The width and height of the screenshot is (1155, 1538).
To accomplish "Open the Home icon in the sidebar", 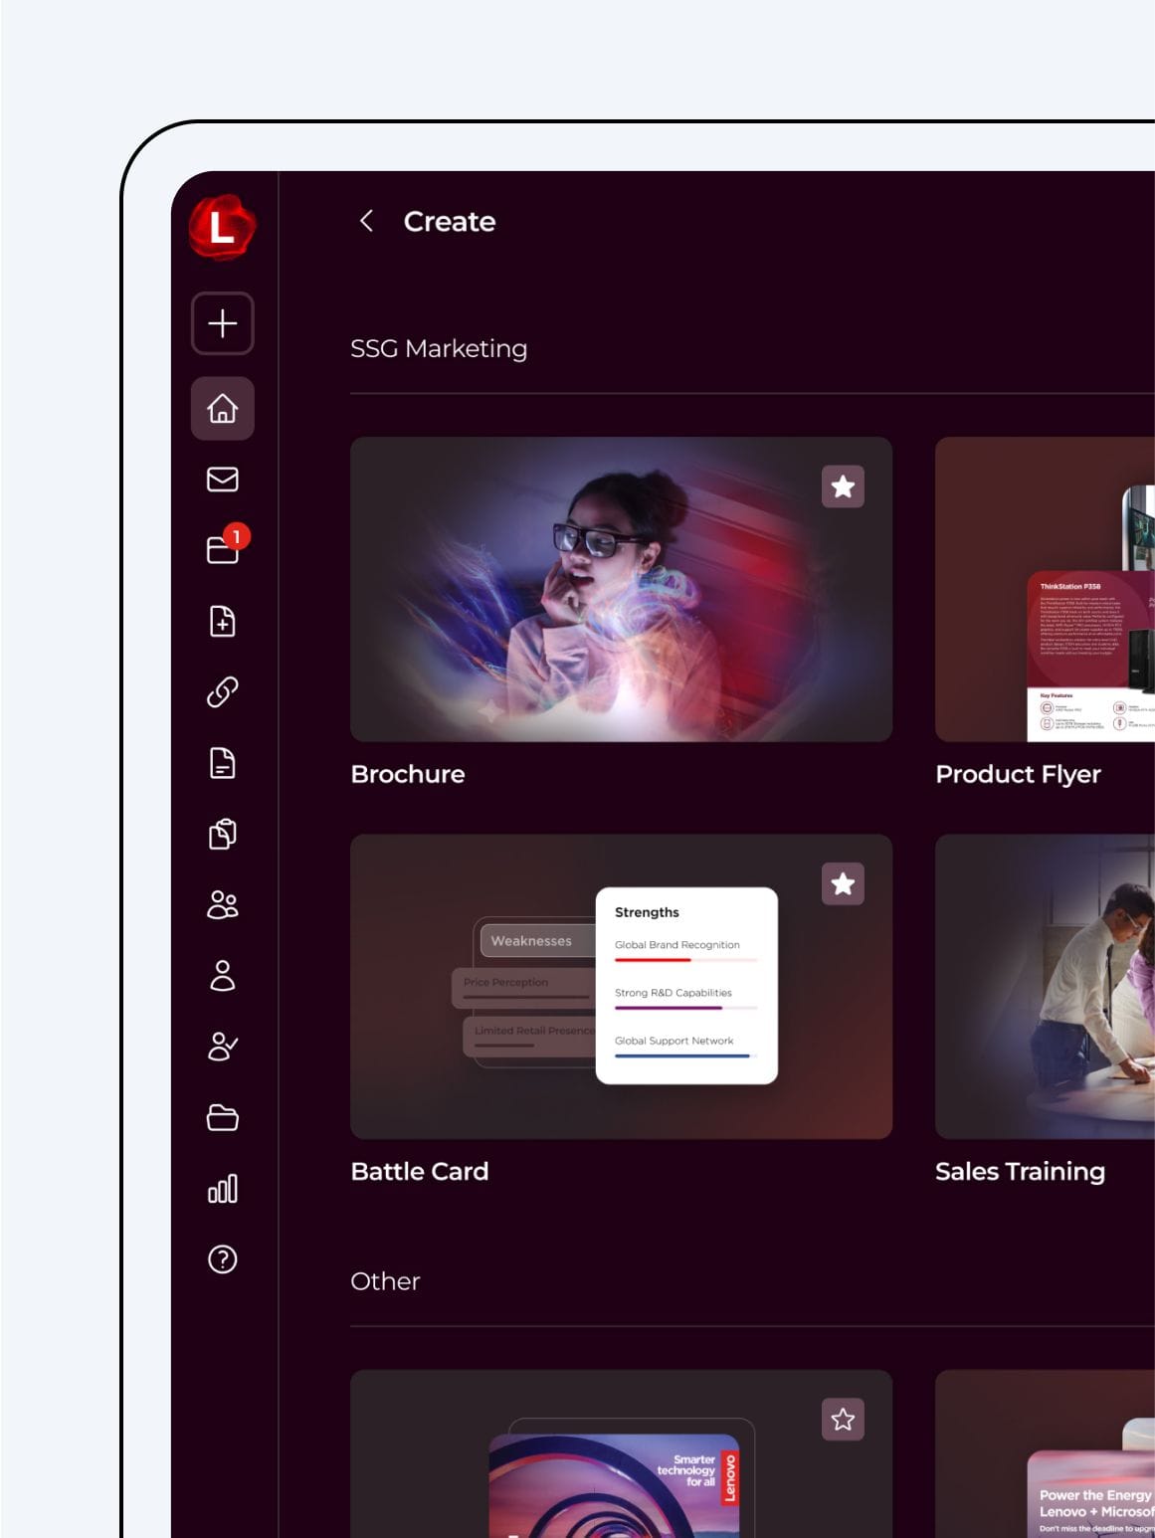I will [222, 408].
